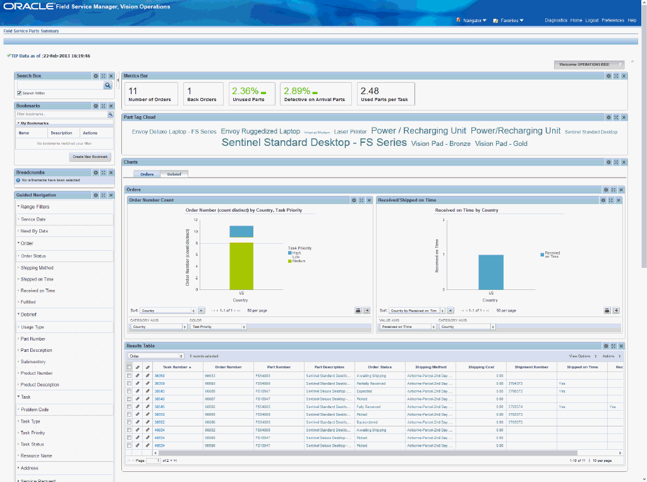Image resolution: width=647 pixels, height=482 pixels.
Task: Maximize the Part Tag Cloud panel
Action: (x=616, y=117)
